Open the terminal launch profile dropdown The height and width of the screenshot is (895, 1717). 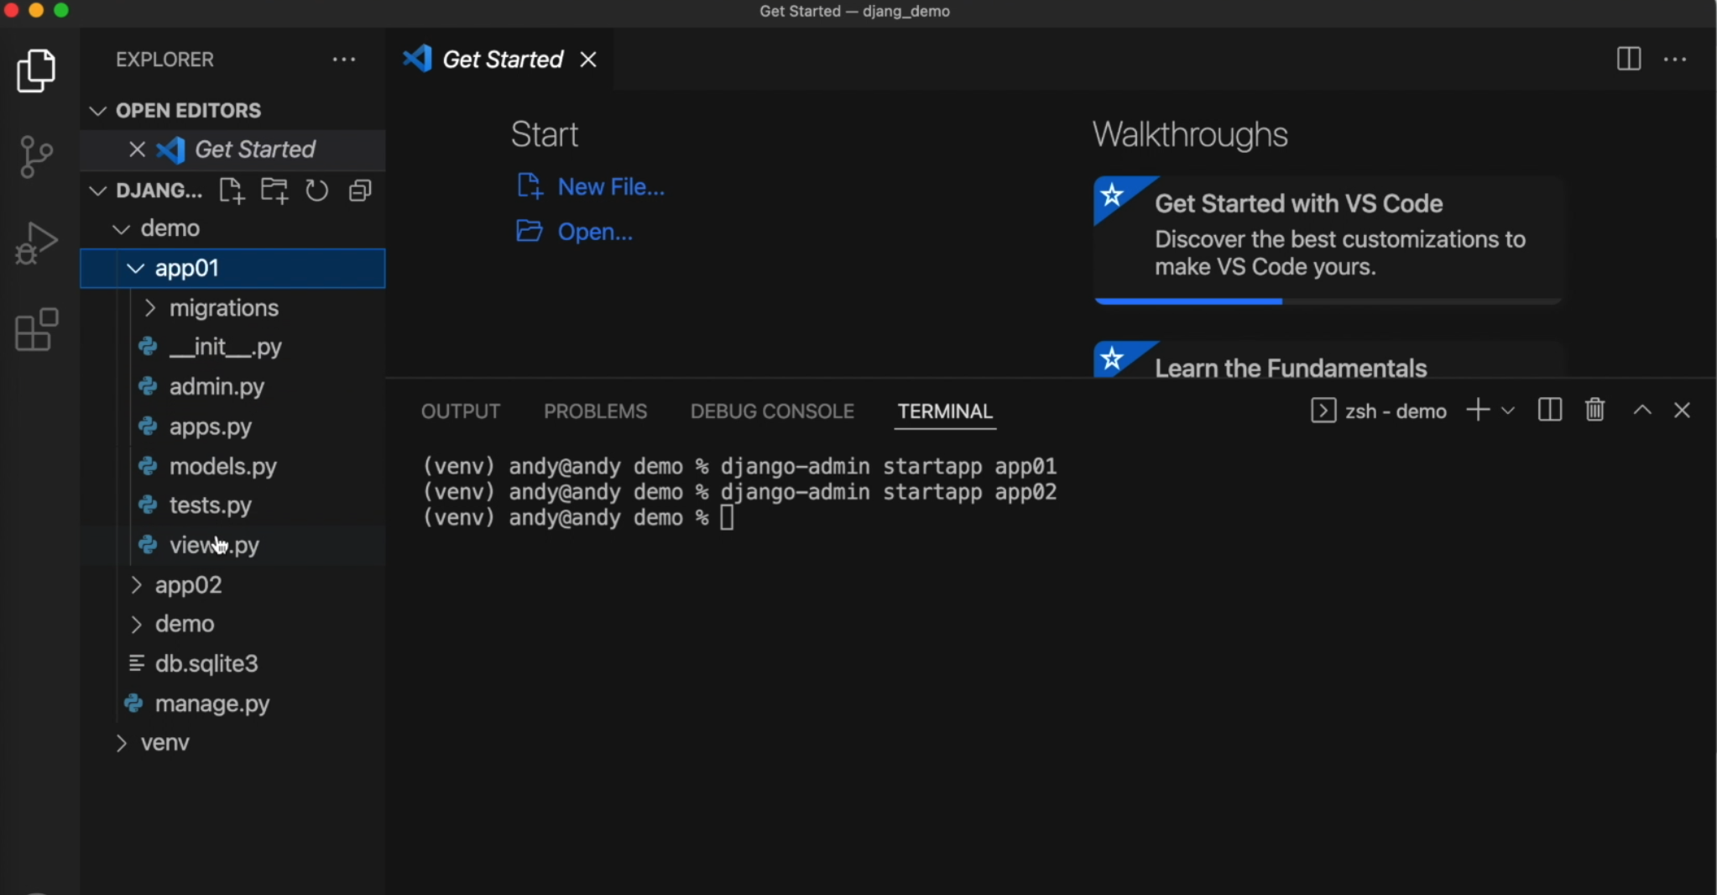pos(1508,411)
